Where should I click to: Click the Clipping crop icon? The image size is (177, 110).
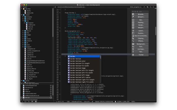pyautogui.click(x=133, y=38)
